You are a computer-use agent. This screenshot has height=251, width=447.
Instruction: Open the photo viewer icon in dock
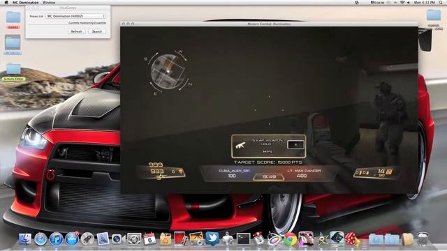(x=196, y=238)
